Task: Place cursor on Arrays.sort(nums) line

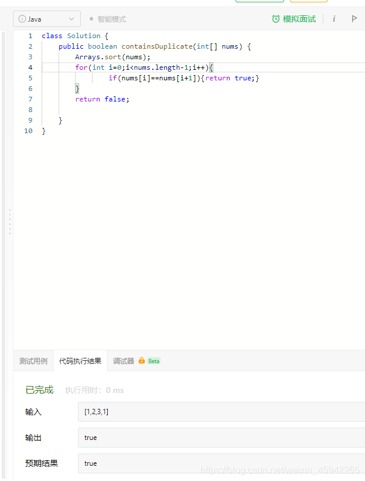Action: 112,57
